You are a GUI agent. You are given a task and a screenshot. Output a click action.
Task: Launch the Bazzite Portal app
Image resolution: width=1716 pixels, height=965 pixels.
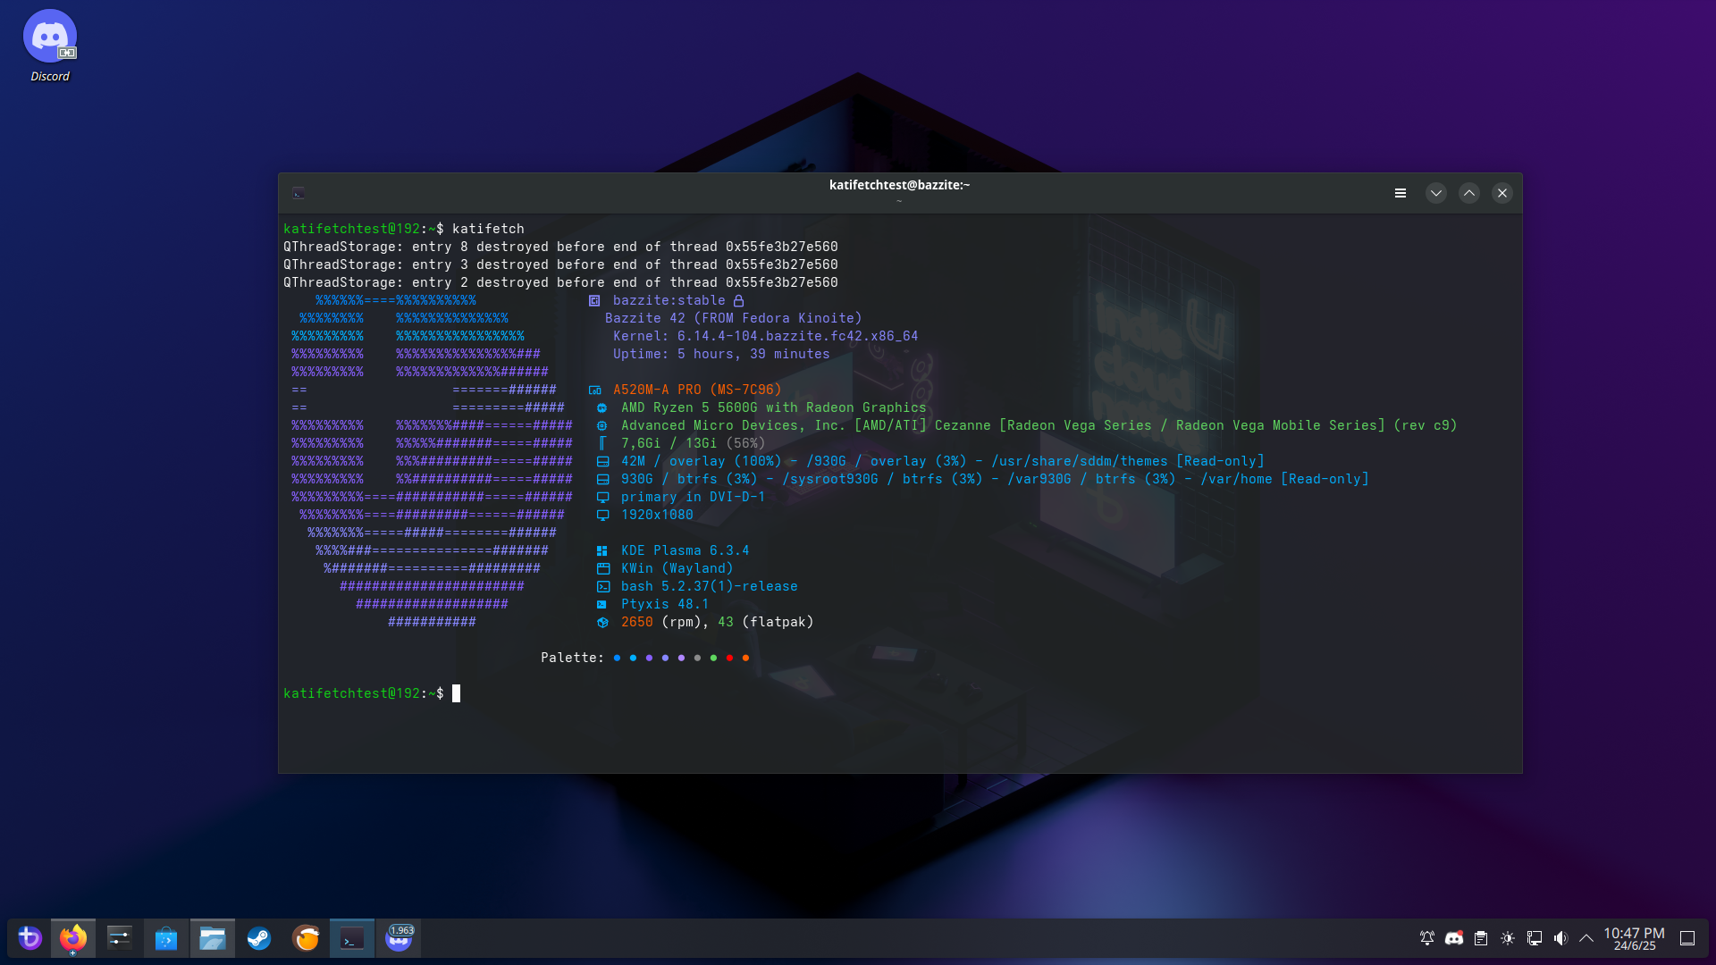click(31, 938)
